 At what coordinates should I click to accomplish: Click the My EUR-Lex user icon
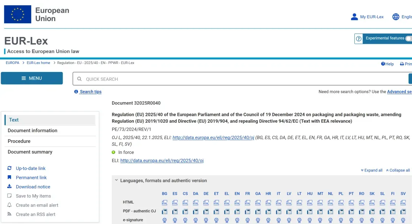pyautogui.click(x=354, y=17)
